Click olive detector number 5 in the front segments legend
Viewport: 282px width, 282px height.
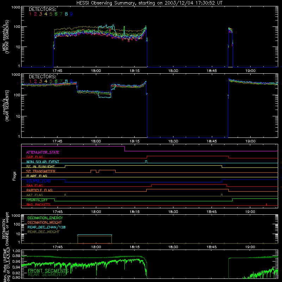51,14
